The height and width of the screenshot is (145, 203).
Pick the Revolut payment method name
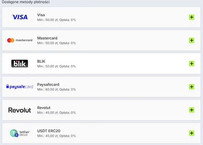(x=44, y=108)
